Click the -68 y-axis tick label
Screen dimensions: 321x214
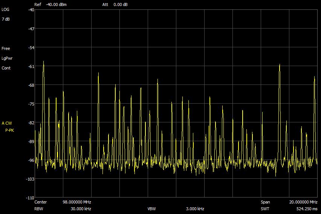pos(31,85)
